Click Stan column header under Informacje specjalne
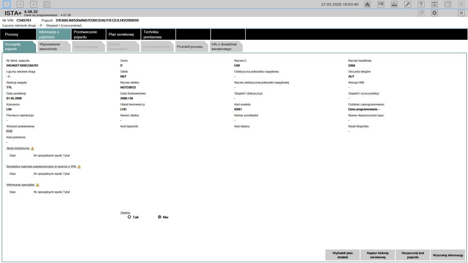 (12, 192)
